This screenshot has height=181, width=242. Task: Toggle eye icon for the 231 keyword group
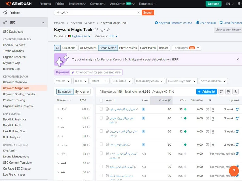(x=89, y=109)
